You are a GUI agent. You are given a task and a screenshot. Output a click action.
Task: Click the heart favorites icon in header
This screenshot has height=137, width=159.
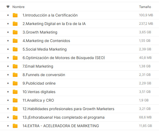coord(8,7)
